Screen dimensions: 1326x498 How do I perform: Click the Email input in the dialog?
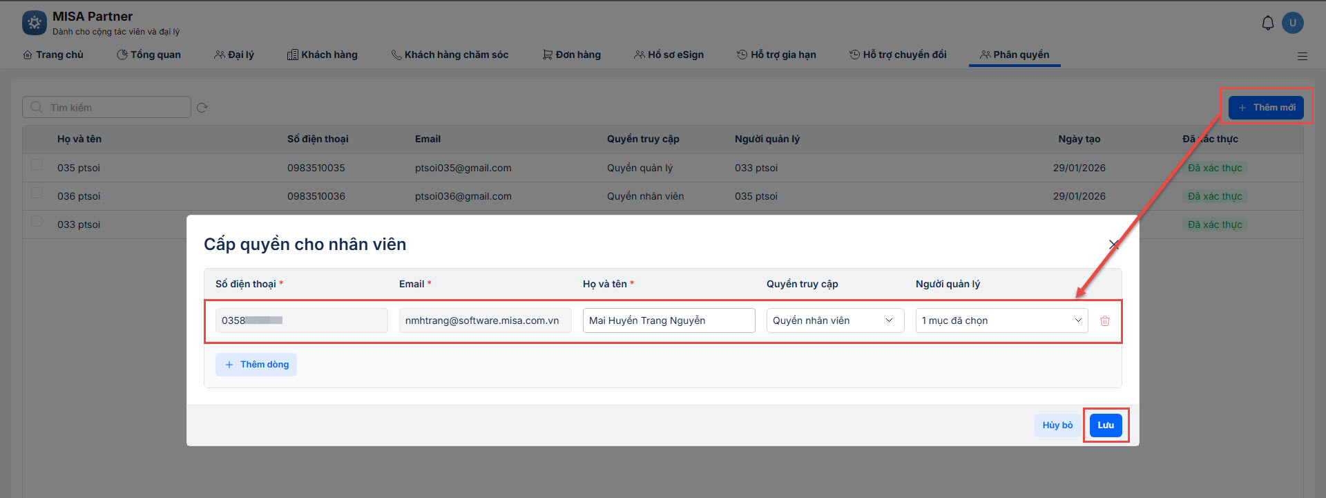(486, 320)
